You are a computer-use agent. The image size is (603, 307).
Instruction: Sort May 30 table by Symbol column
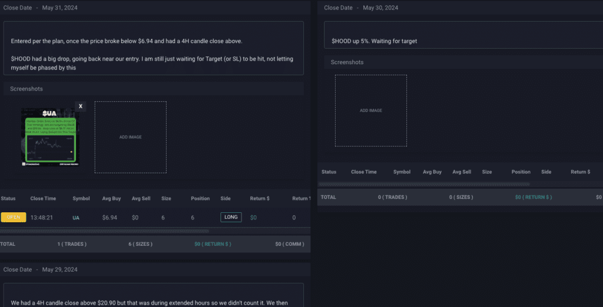point(402,172)
